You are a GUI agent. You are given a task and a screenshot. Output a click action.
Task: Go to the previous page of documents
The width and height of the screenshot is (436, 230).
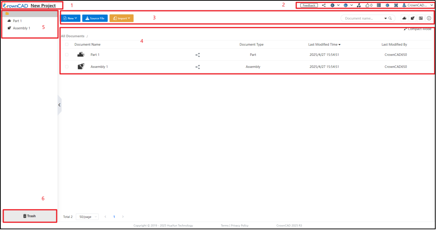point(105,216)
